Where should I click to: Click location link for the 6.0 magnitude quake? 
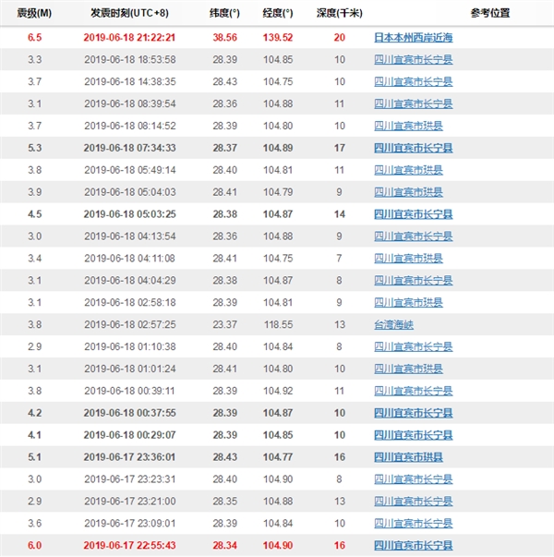point(413,545)
